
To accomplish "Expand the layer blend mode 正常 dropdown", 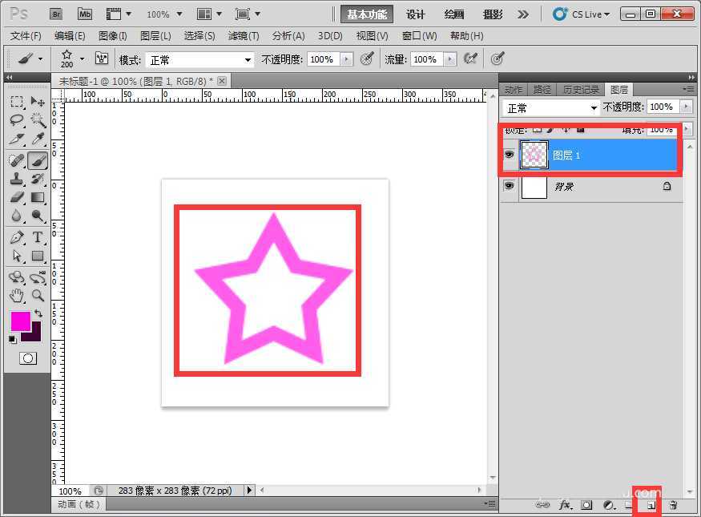I will click(551, 107).
